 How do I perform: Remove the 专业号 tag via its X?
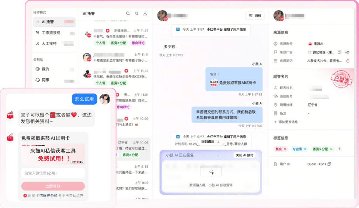click(x=305, y=149)
